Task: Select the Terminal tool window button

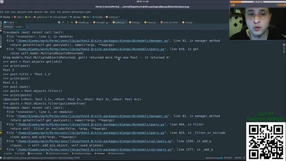Action: 100,153
